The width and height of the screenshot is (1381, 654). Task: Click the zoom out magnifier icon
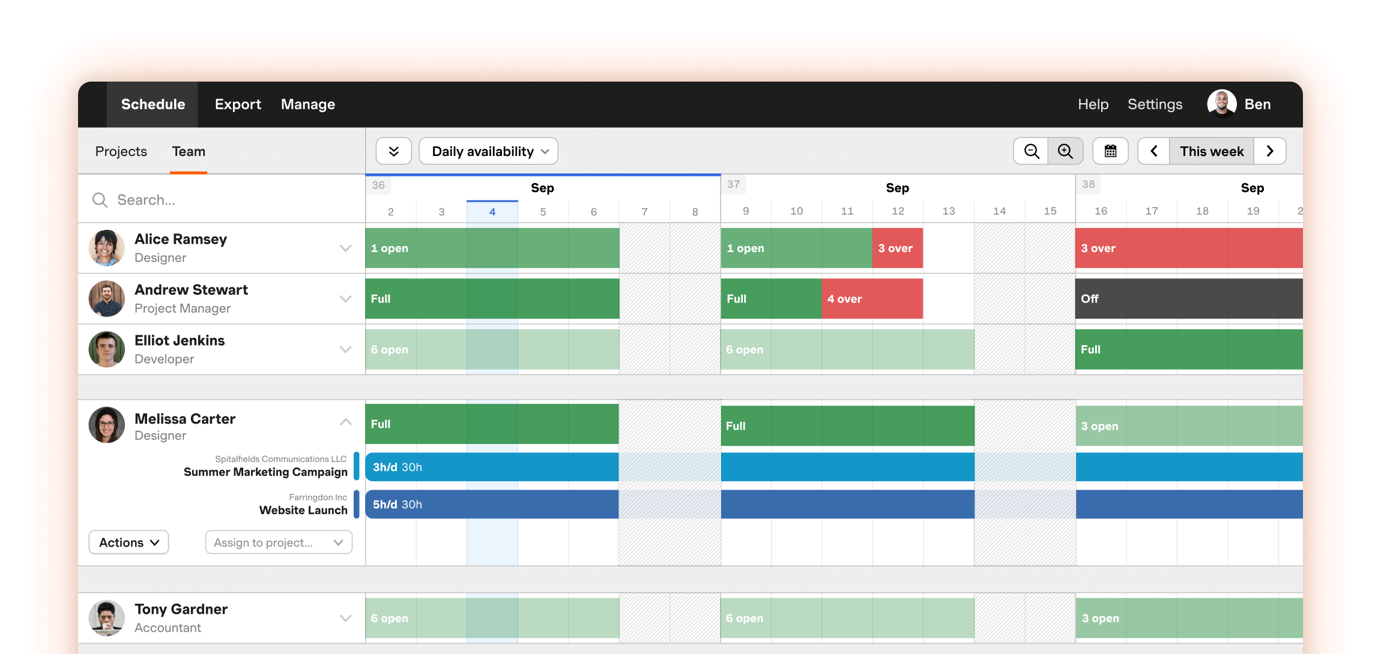pyautogui.click(x=1031, y=151)
